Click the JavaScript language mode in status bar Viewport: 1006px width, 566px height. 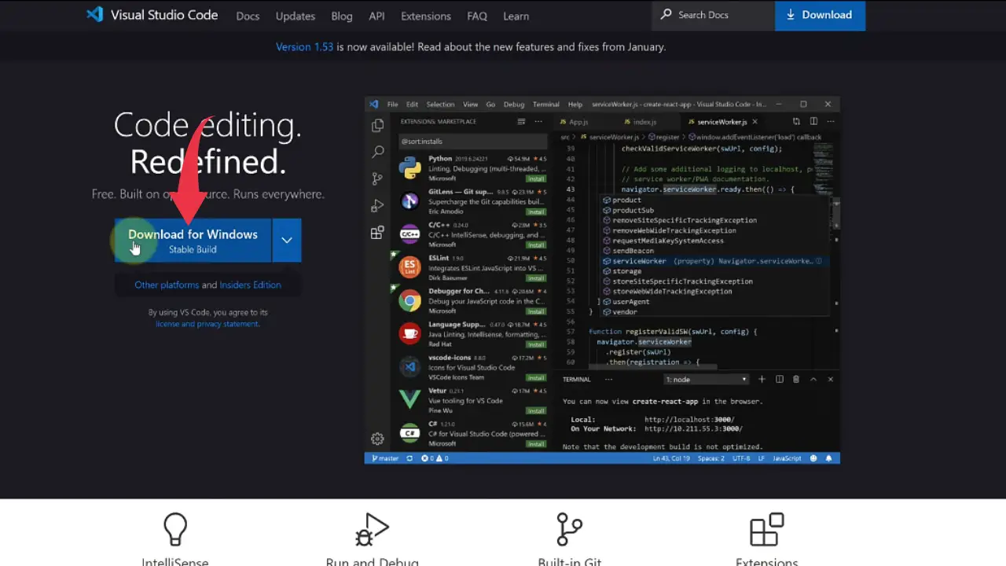tap(787, 458)
